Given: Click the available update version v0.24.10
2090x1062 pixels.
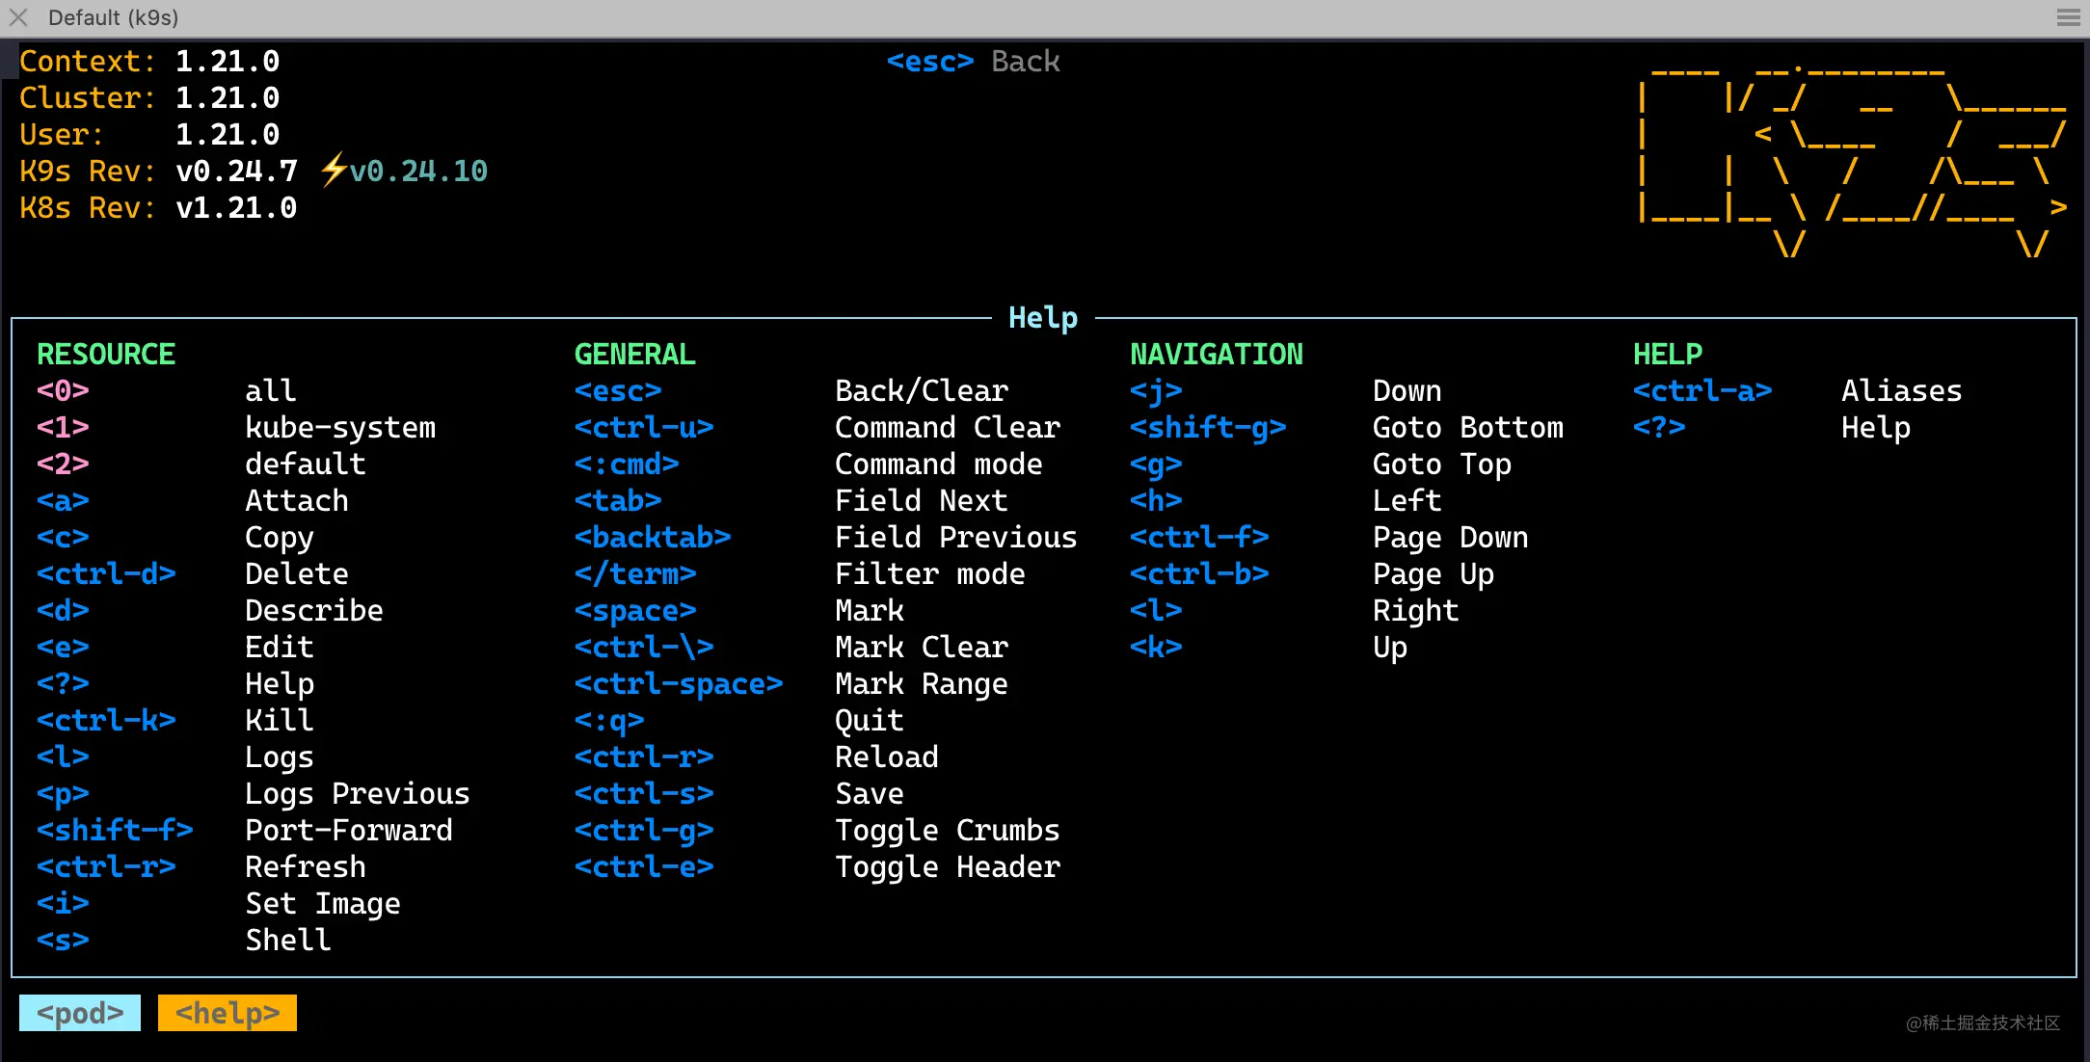Looking at the screenshot, I should [418, 172].
